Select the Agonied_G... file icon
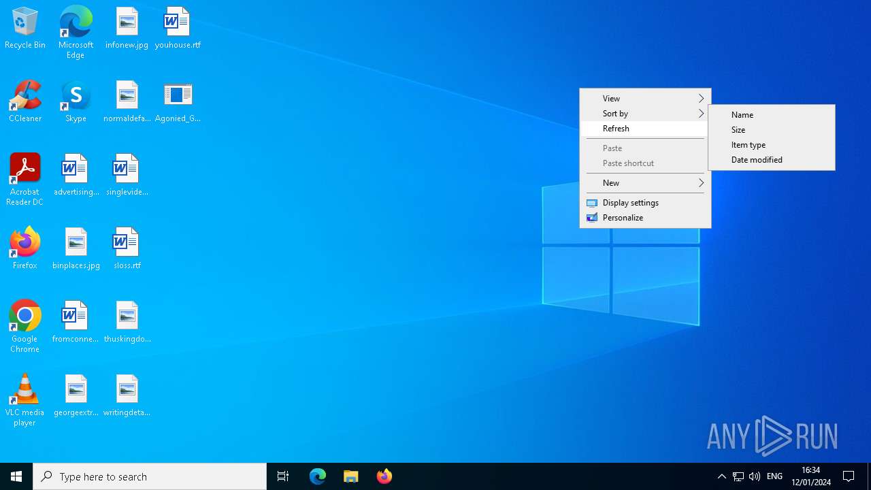Screen dimensions: 871x490 pyautogui.click(x=178, y=102)
